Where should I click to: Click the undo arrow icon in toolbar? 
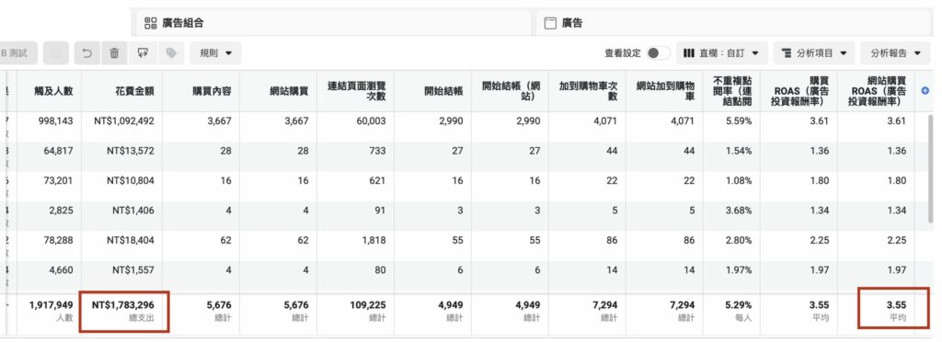tap(87, 53)
